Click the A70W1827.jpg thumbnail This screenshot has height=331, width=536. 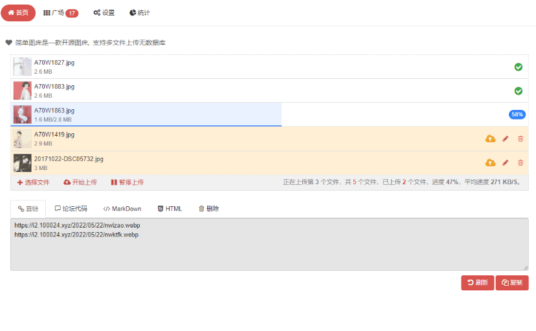[22, 67]
